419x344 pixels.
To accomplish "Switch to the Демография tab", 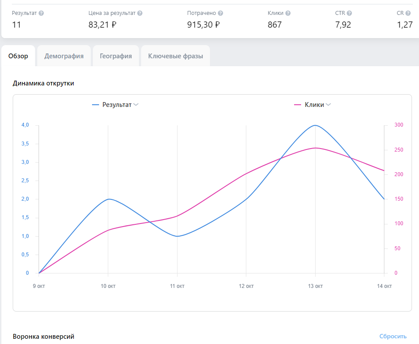I will pos(64,56).
